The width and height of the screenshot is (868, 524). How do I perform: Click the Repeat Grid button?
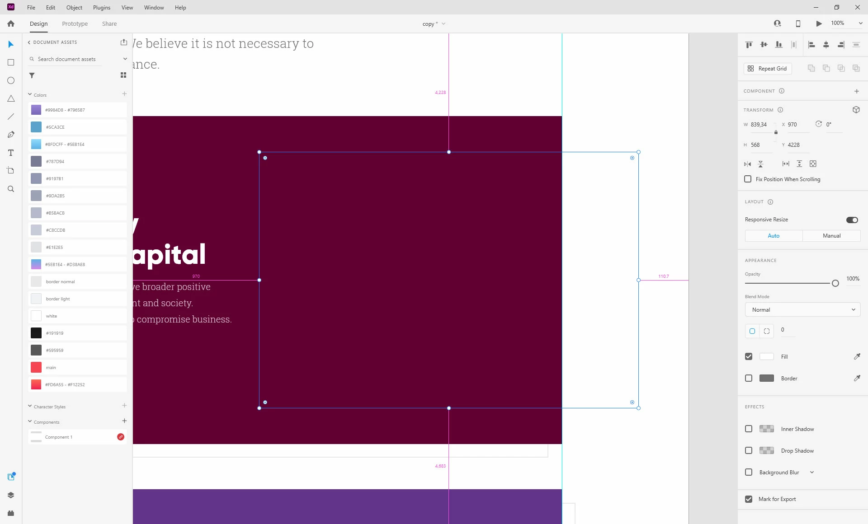(768, 69)
